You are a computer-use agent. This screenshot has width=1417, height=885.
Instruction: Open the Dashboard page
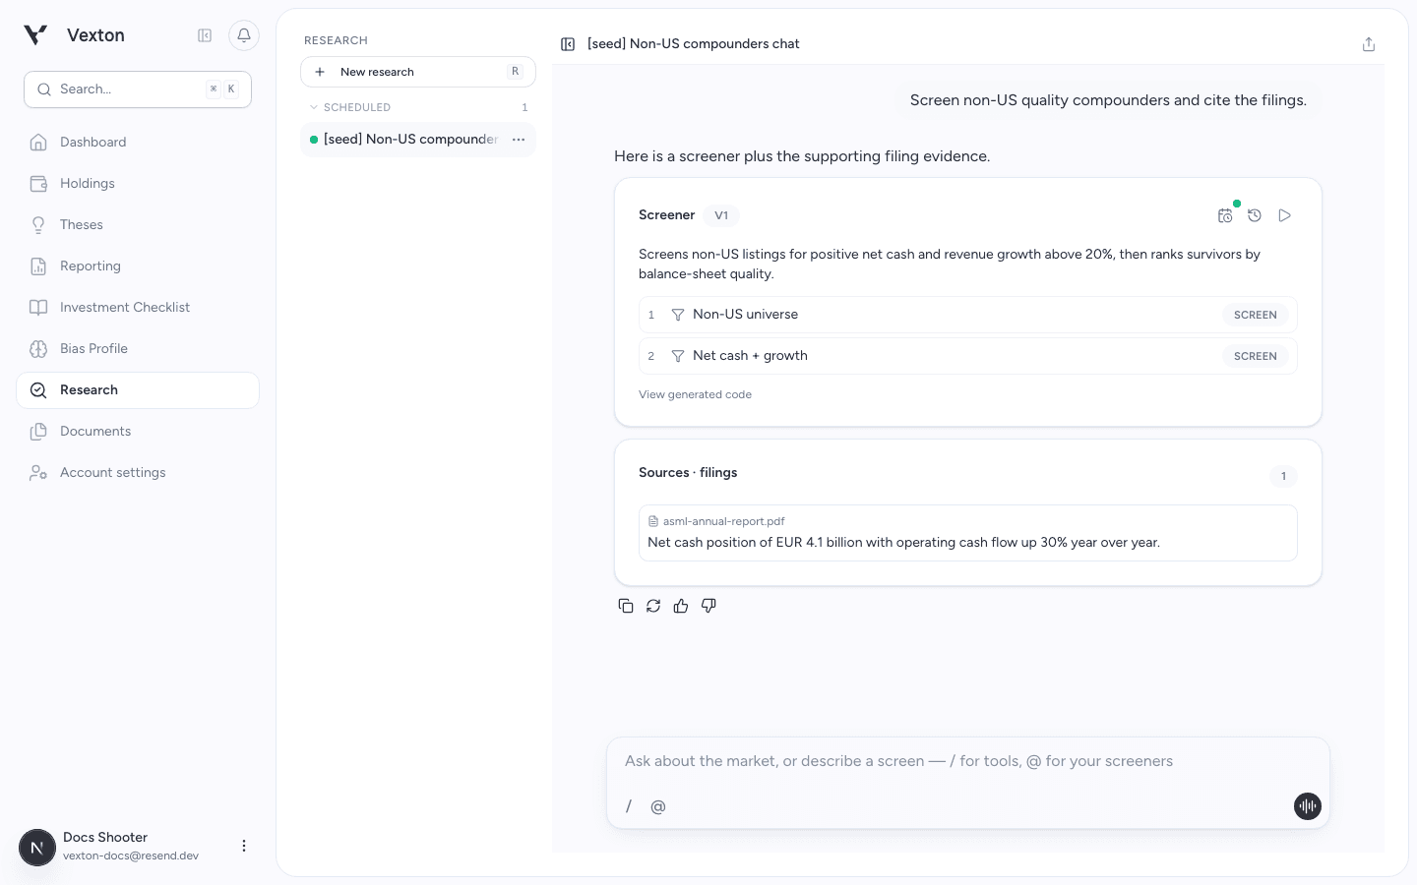(x=138, y=143)
